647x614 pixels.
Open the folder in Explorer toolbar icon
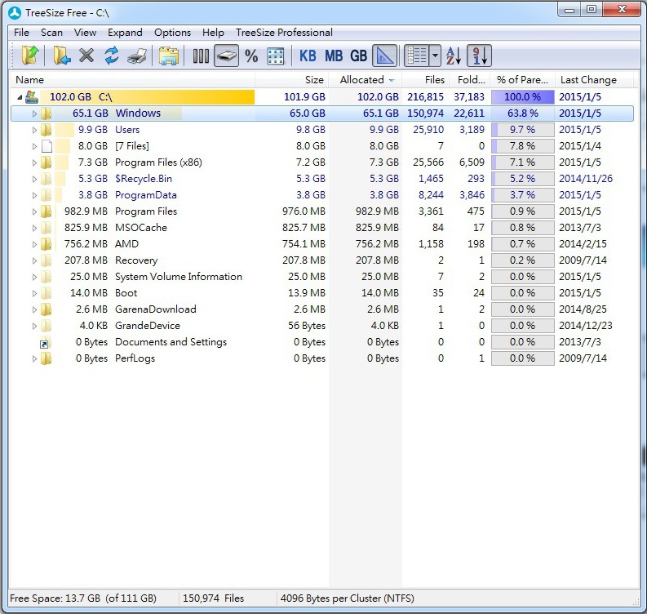pyautogui.click(x=169, y=56)
